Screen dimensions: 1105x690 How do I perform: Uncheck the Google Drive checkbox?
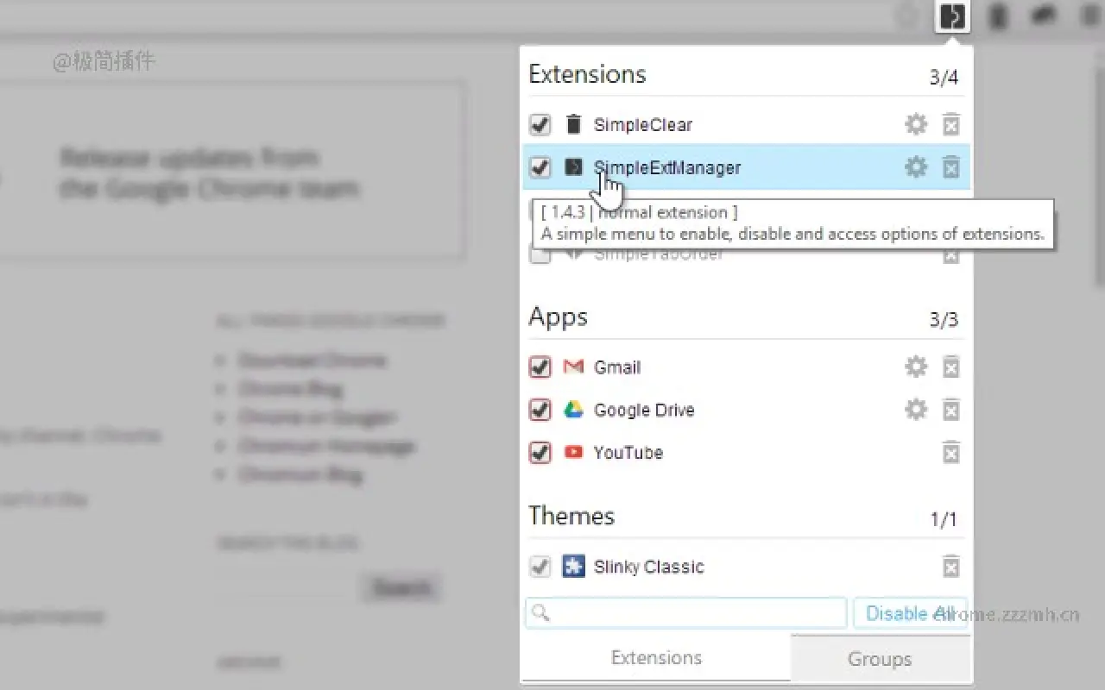tap(540, 410)
